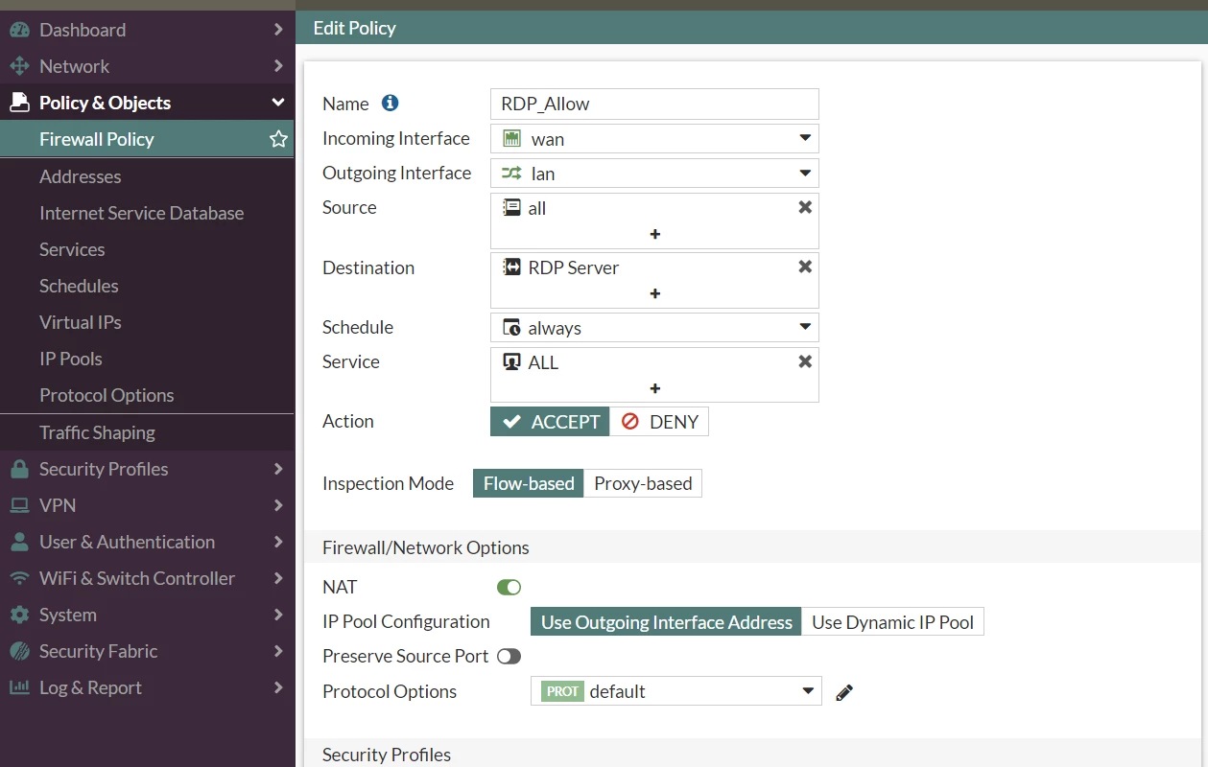Collapse the Policy & Objects chevron
This screenshot has width=1208, height=767.
(x=278, y=103)
